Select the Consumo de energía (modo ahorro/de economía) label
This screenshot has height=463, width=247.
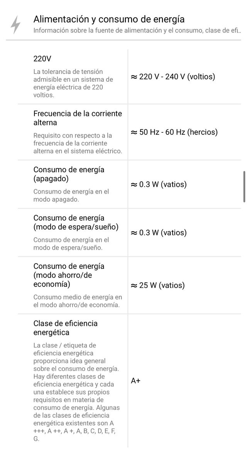click(69, 275)
